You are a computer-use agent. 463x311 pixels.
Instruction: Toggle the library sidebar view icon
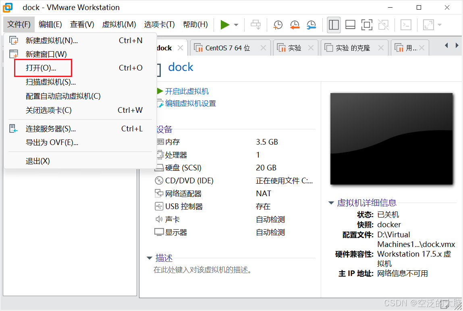coord(334,25)
